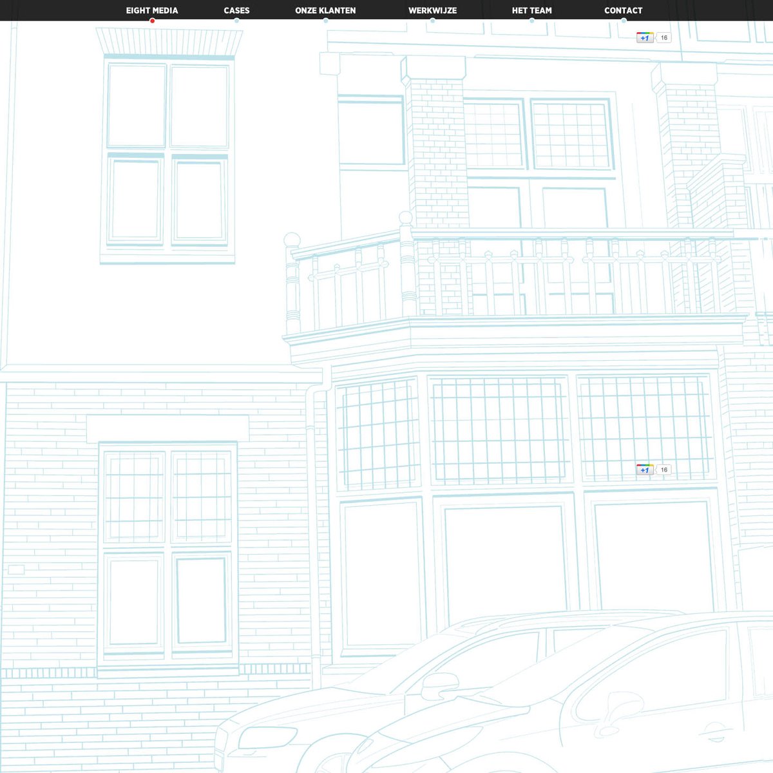This screenshot has height=773, width=773.
Task: Click the Contact navigation button
Action: click(623, 10)
